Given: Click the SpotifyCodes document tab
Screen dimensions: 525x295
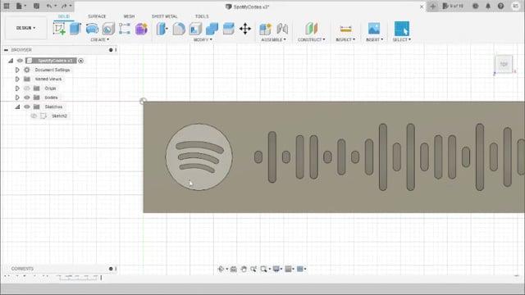Looking at the screenshot, I should 248,7.
